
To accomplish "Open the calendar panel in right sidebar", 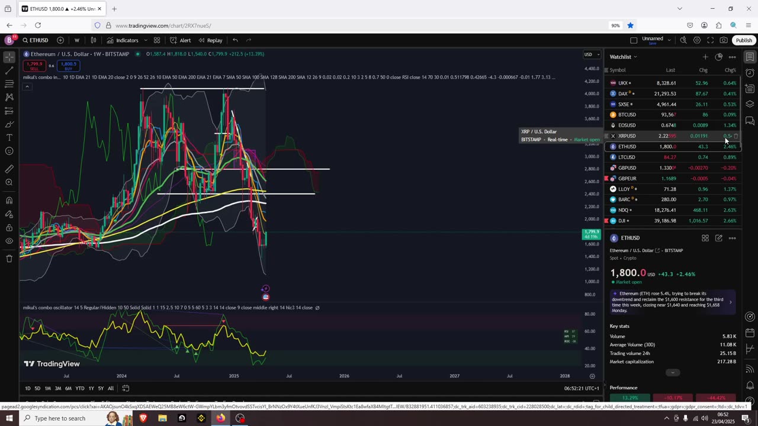I will coord(750,333).
